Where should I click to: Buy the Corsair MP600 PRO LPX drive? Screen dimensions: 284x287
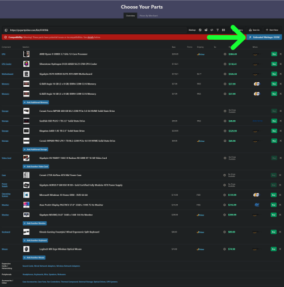point(274,141)
